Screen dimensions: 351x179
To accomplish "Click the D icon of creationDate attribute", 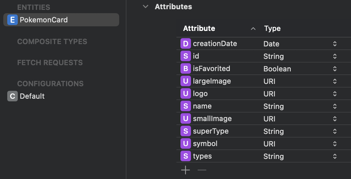I will pyautogui.click(x=186, y=44).
